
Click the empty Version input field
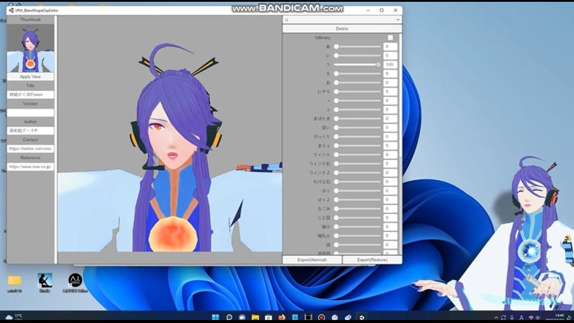(30, 113)
